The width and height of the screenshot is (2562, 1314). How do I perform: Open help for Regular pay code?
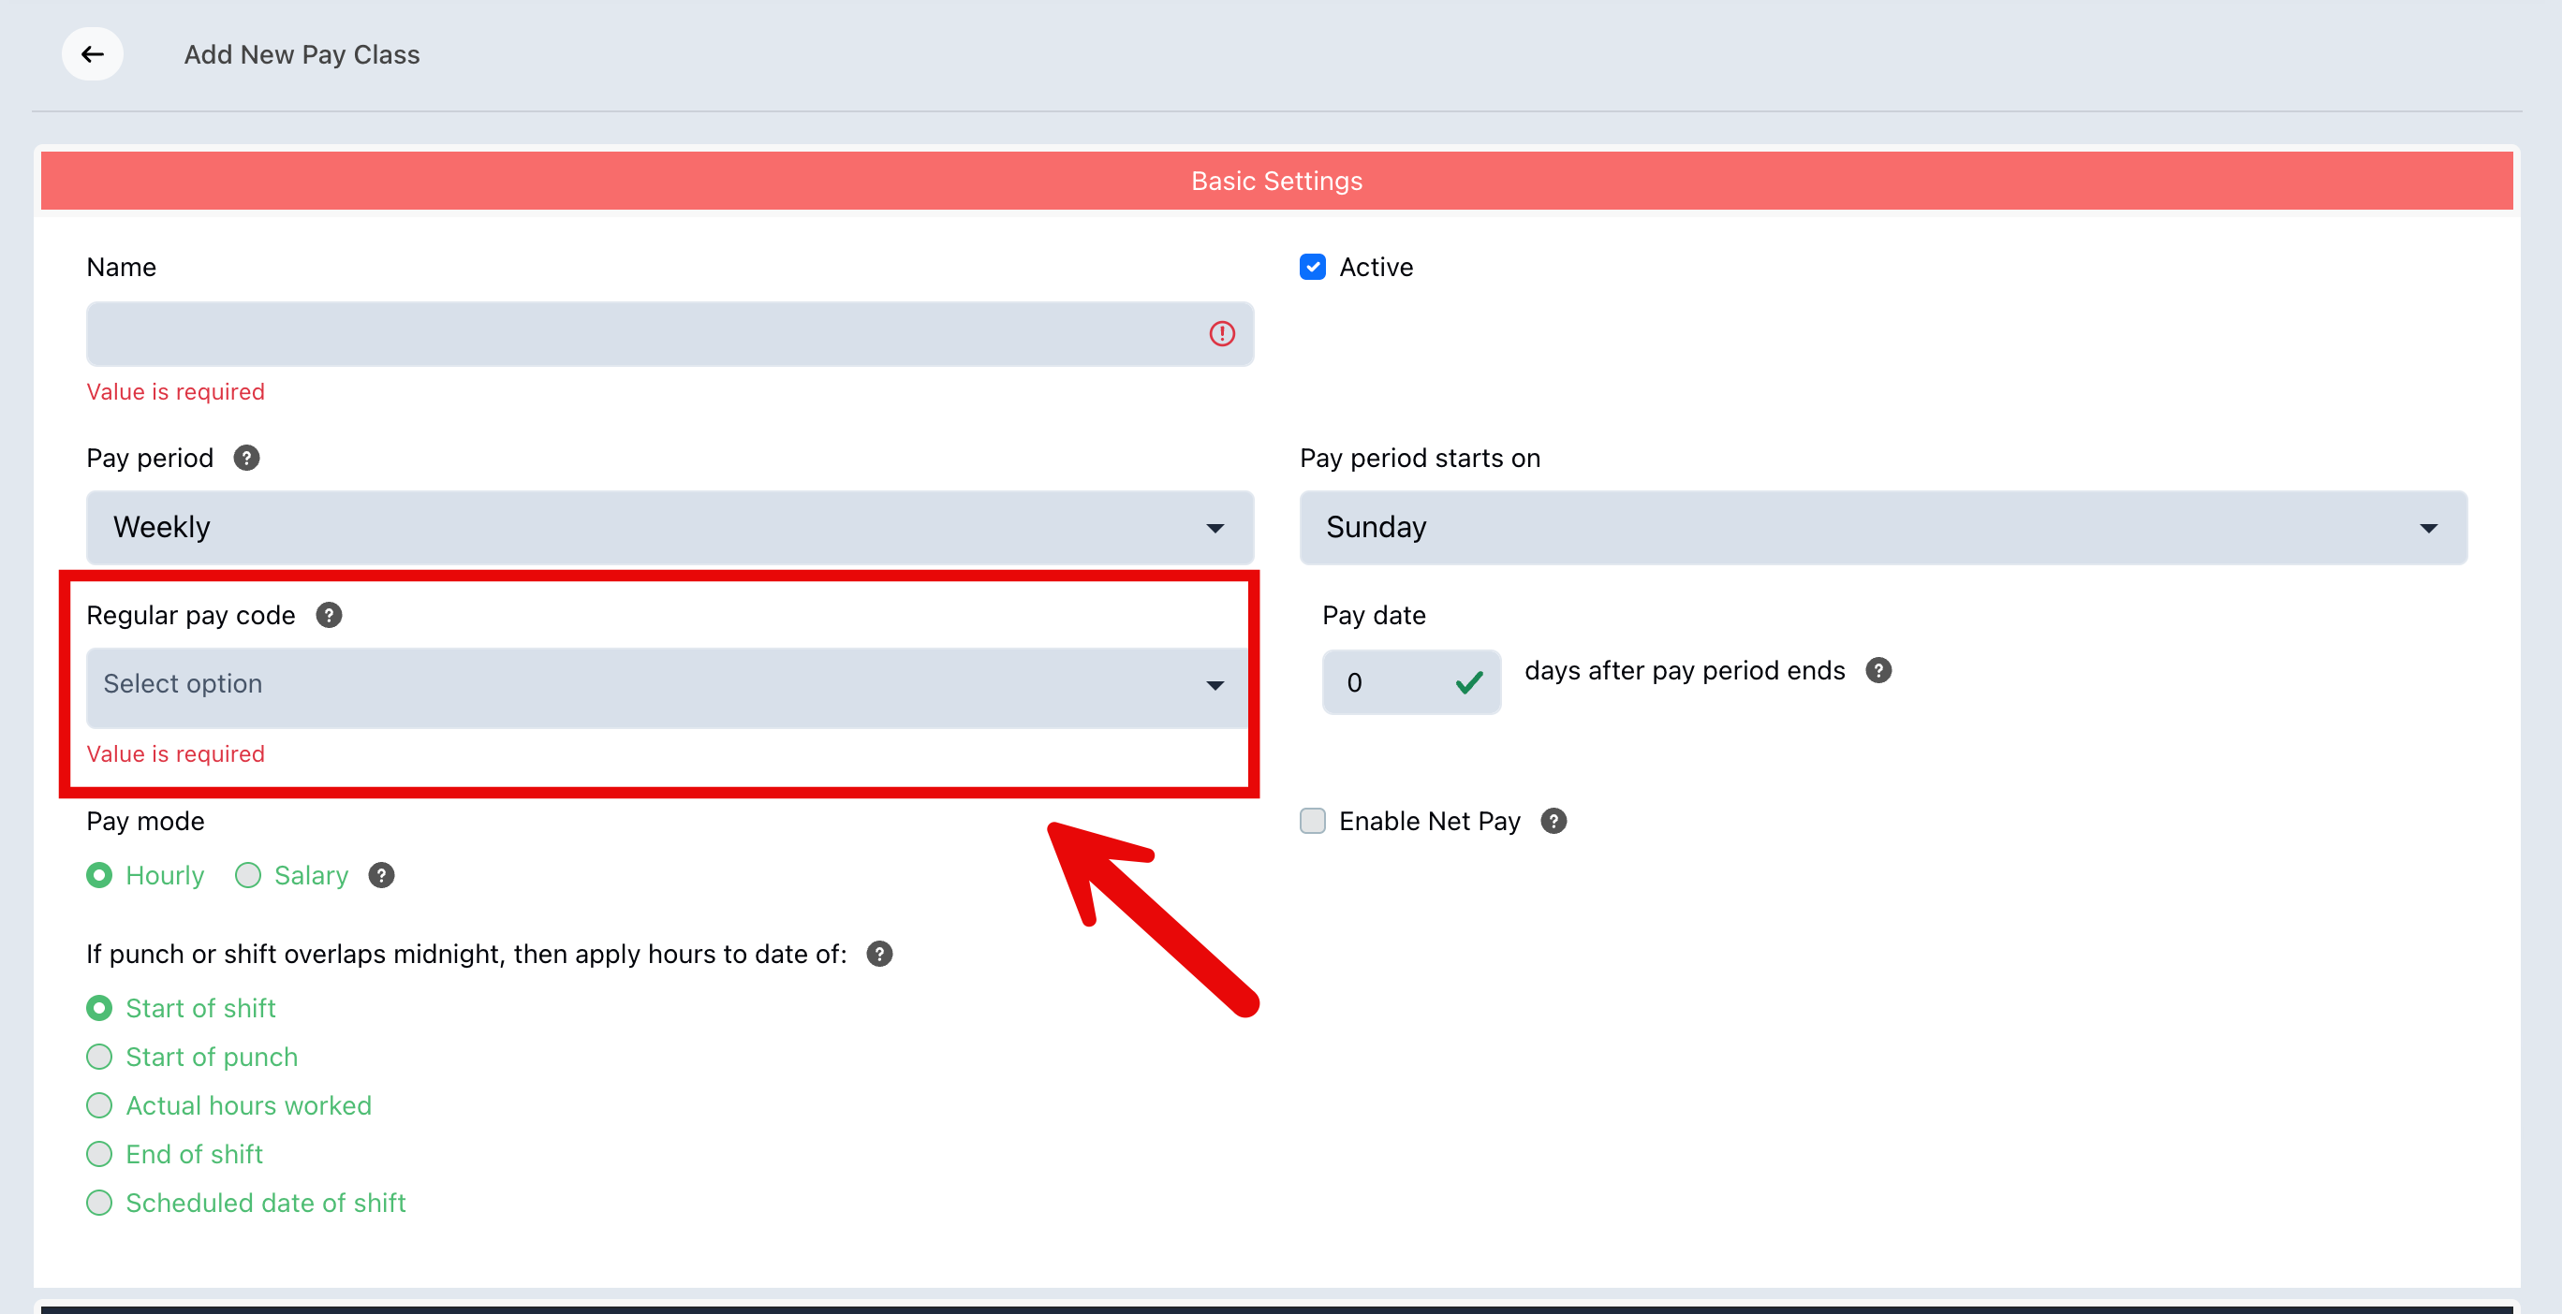330,615
